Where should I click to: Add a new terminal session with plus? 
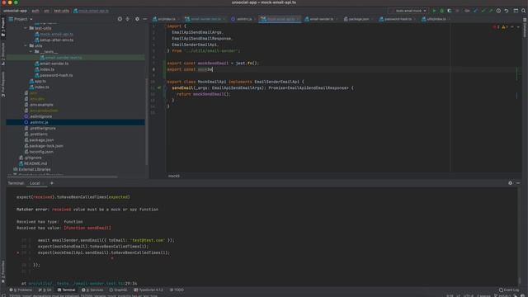pos(51,183)
